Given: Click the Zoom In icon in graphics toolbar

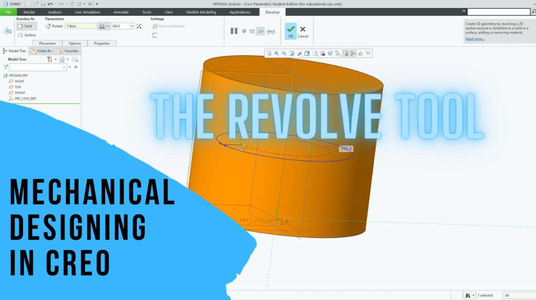Looking at the screenshot, I should [x=276, y=54].
